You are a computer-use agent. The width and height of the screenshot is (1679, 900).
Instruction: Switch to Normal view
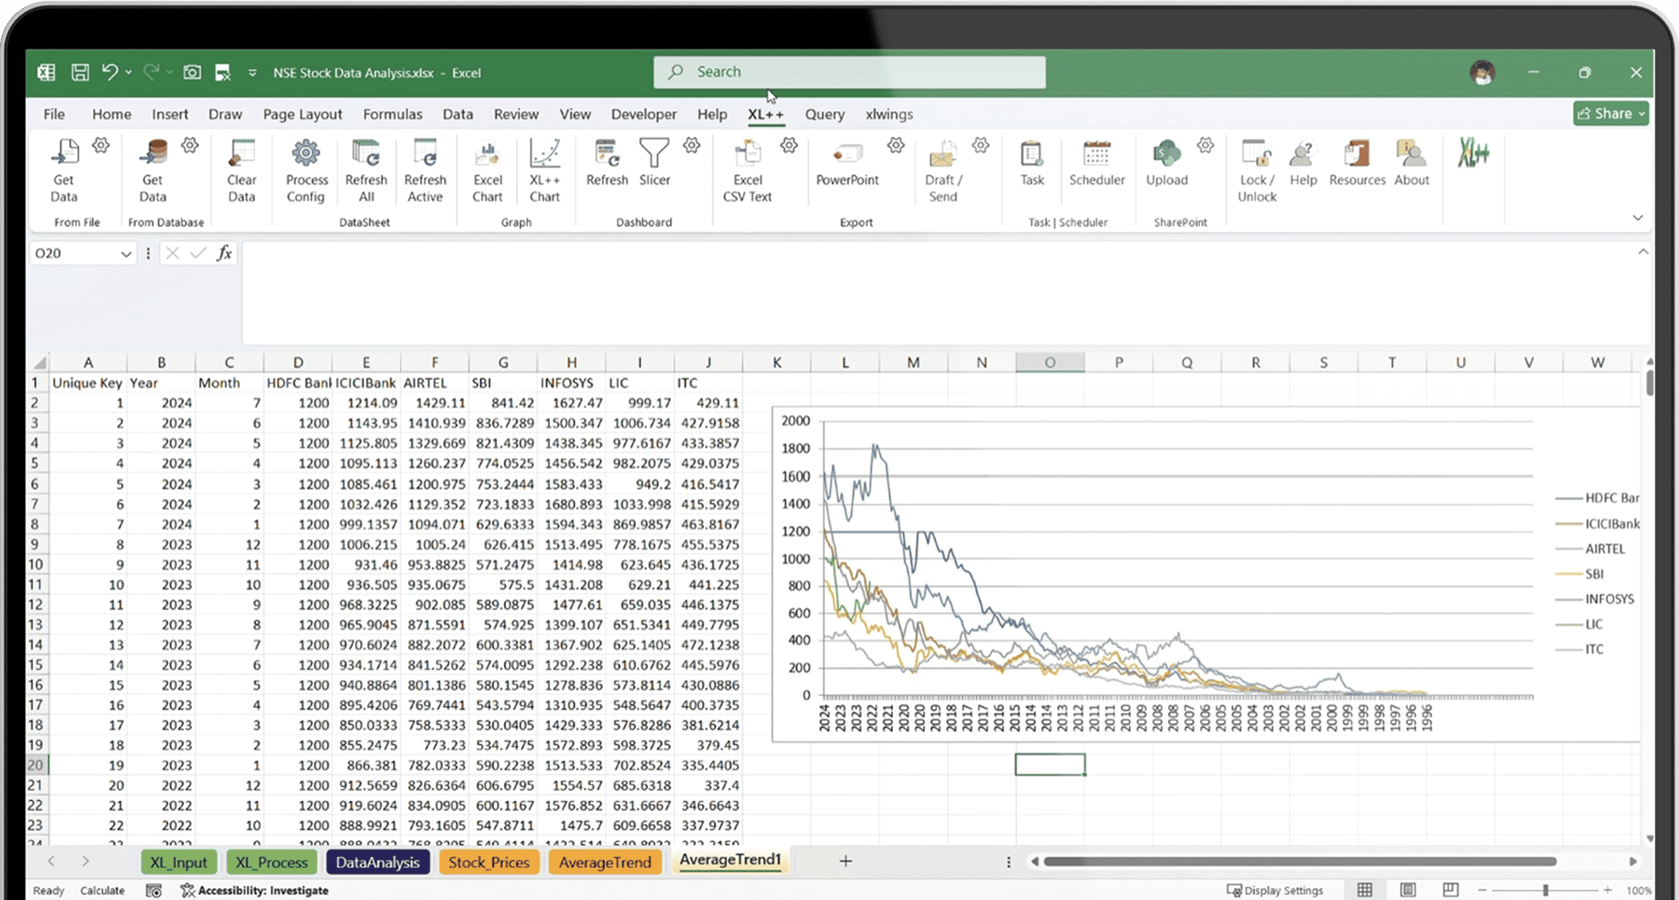click(x=1365, y=890)
